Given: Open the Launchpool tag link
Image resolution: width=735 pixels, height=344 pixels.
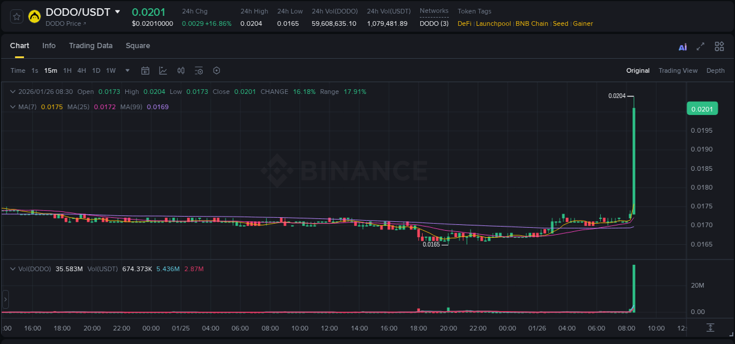Looking at the screenshot, I should (493, 23).
